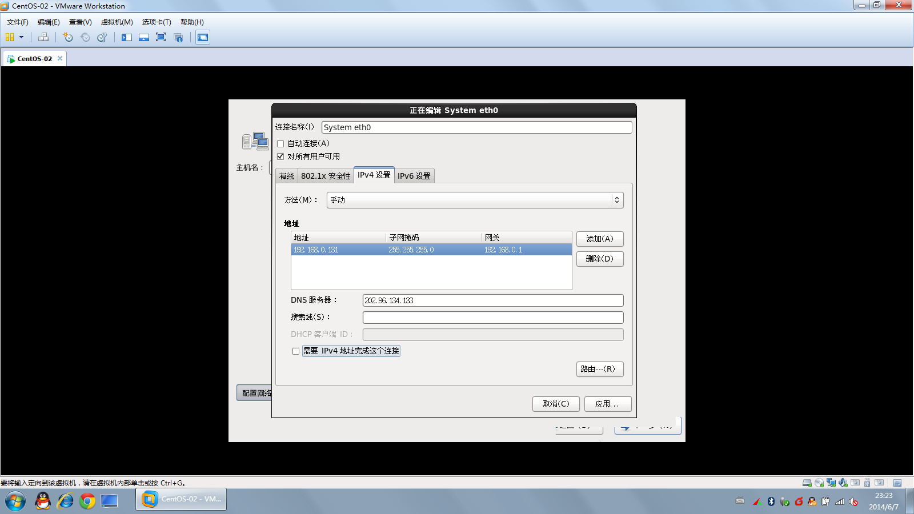This screenshot has width=914, height=514.
Task: Open the 虚拟机(M) menu
Action: click(x=117, y=22)
